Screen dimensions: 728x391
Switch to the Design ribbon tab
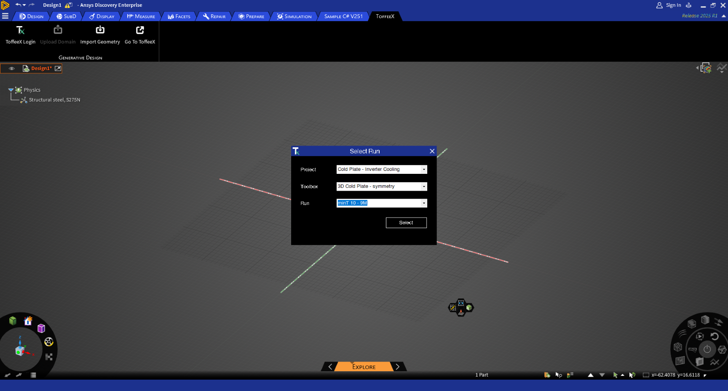[x=32, y=16]
